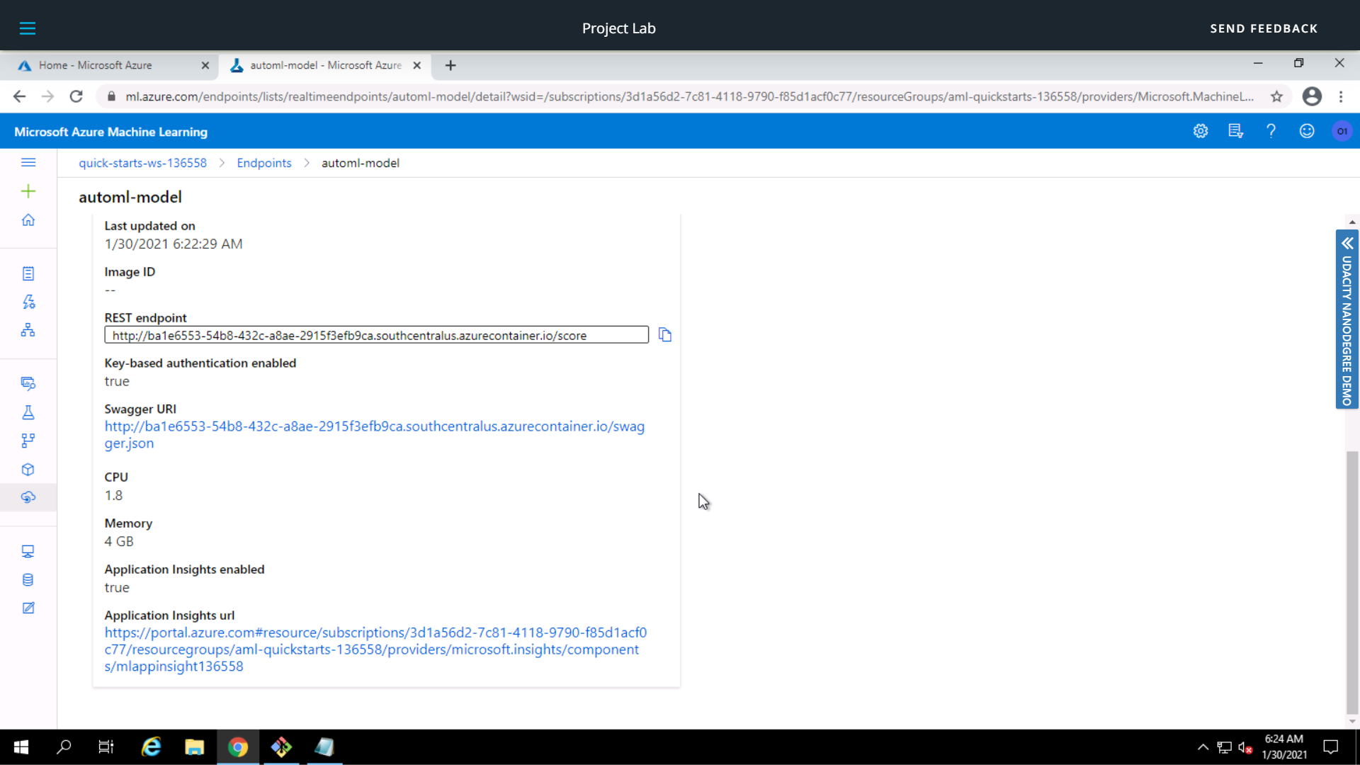Image resolution: width=1360 pixels, height=765 pixels.
Task: Open the Data Labeling pencil icon
Action: click(x=28, y=608)
